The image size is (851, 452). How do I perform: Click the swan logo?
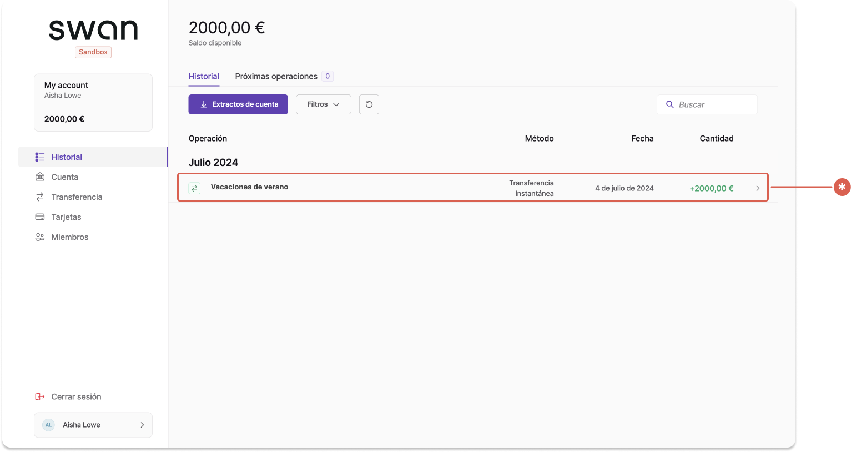93,30
